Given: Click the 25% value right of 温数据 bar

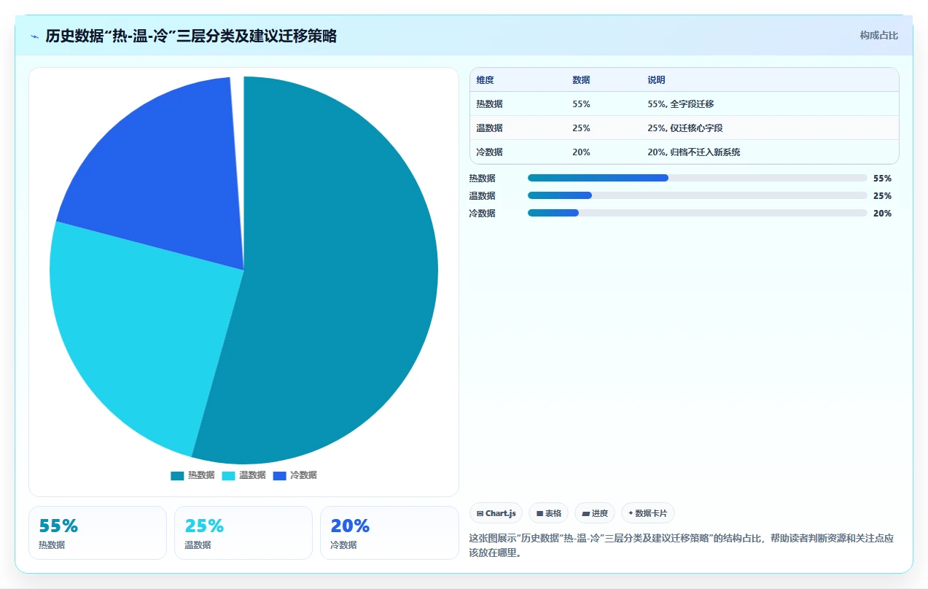Looking at the screenshot, I should [x=882, y=195].
